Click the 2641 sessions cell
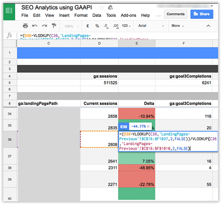221x204 pixels. coord(99,156)
